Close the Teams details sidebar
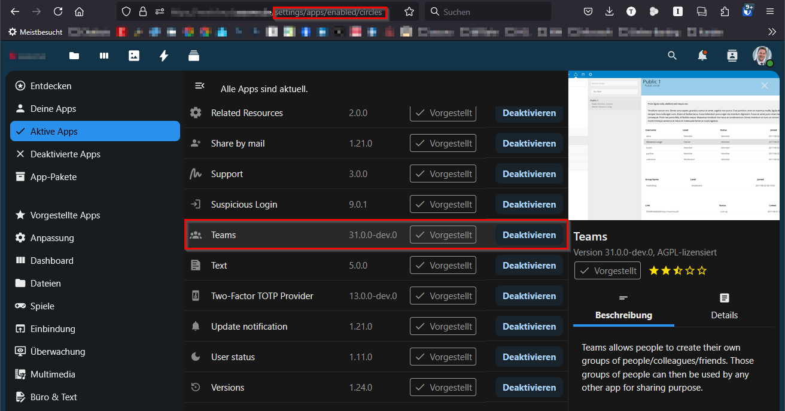Image resolution: width=785 pixels, height=411 pixels. click(764, 86)
